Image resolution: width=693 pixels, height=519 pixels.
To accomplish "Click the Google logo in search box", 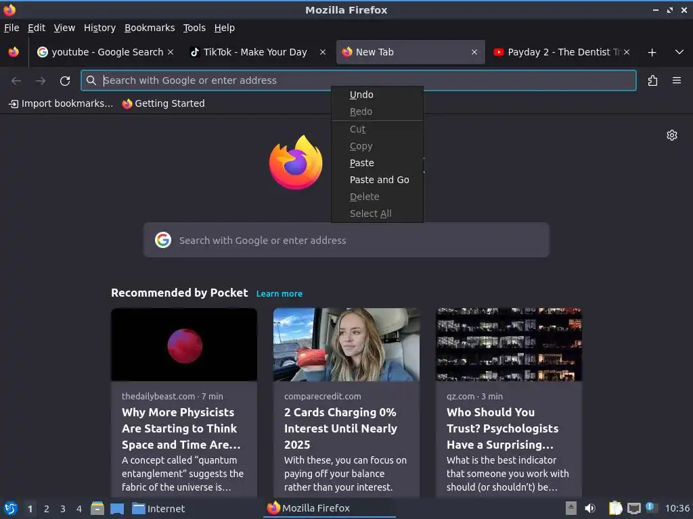I will (x=163, y=240).
